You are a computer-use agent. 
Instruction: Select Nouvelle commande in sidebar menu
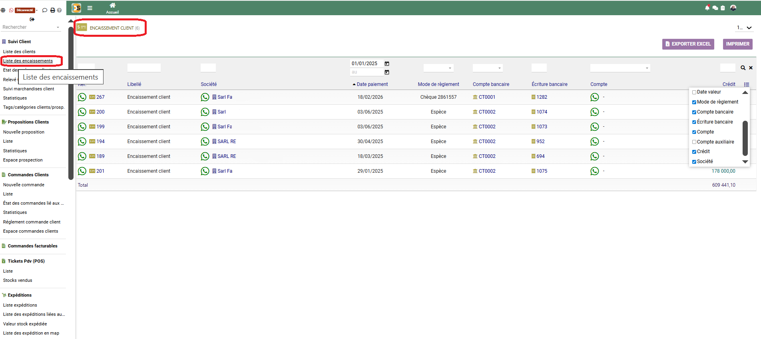click(x=24, y=185)
